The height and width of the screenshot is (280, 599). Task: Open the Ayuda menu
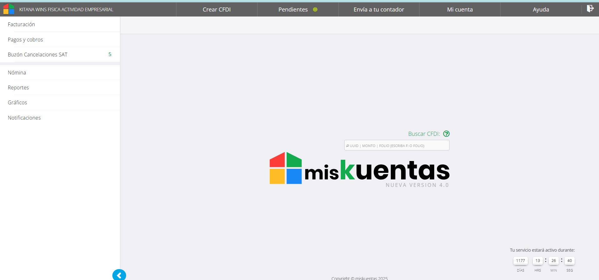click(541, 10)
